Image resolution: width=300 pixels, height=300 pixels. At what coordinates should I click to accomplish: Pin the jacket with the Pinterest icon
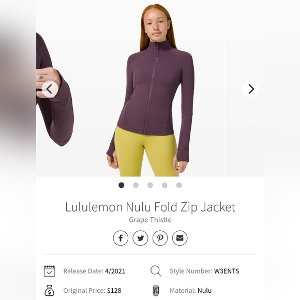tap(160, 238)
